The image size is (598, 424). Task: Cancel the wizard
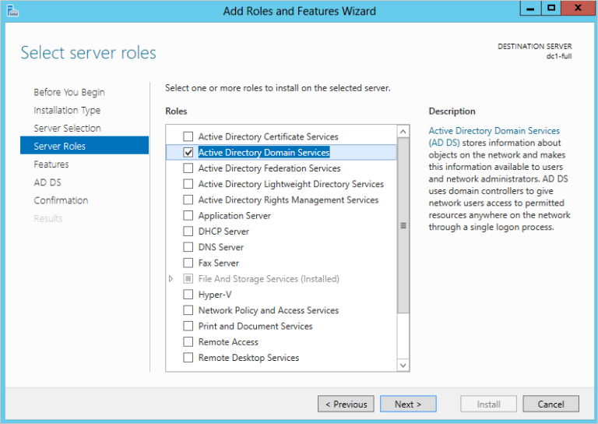(x=551, y=404)
